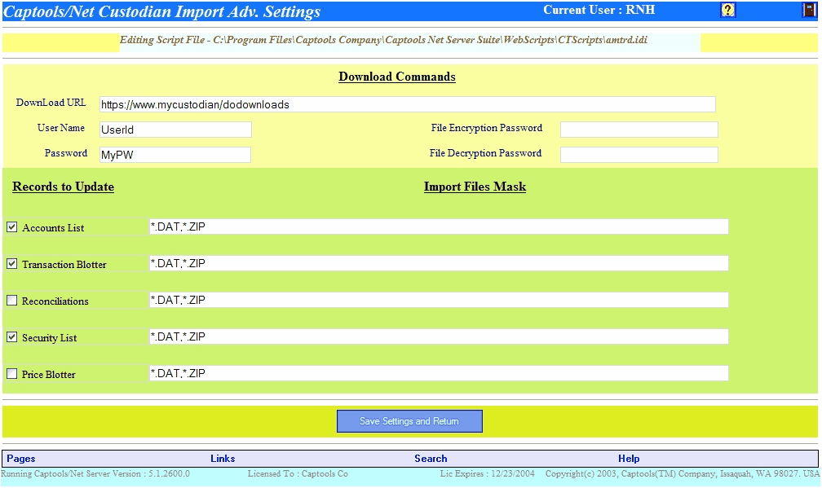Open the Pages menu
Screen dimensions: 822x488
pos(21,459)
